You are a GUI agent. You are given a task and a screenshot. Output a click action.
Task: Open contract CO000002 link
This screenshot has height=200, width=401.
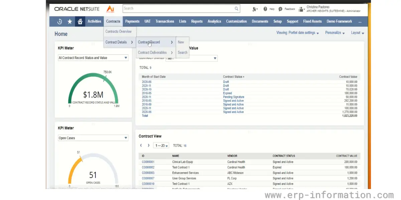click(148, 167)
